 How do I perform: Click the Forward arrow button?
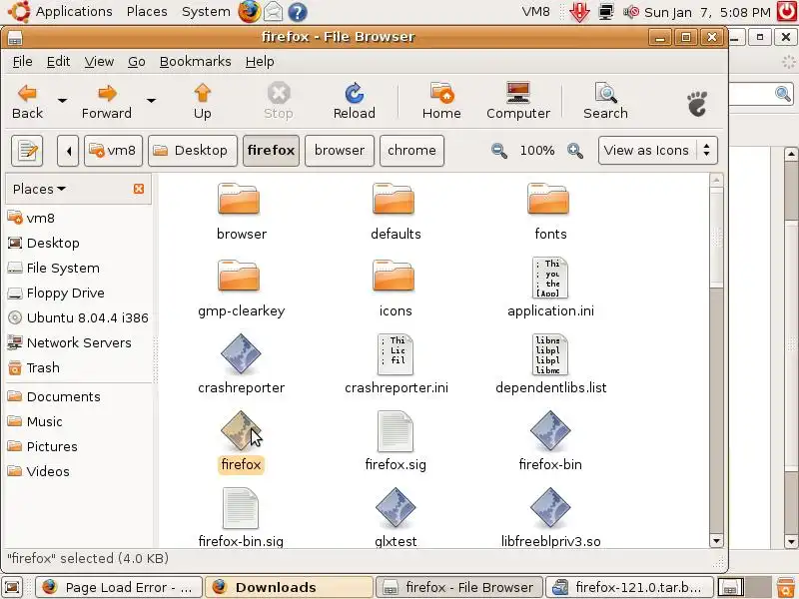(107, 101)
